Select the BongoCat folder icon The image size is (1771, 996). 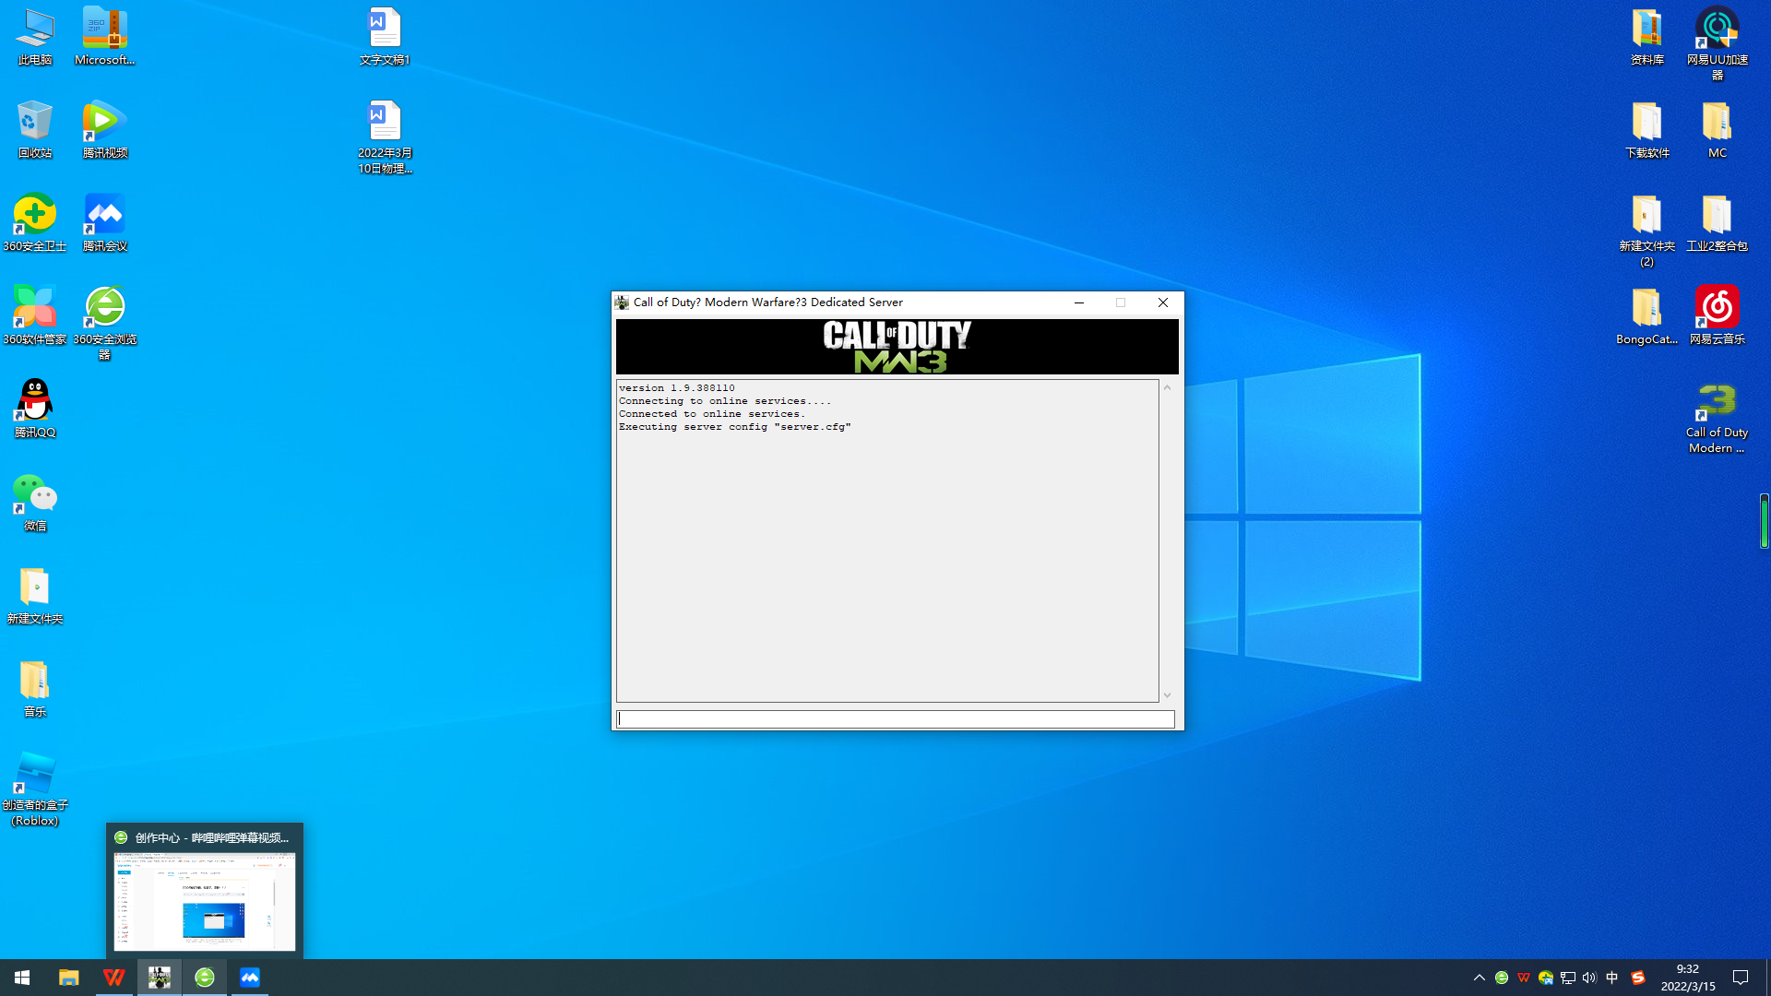(x=1646, y=316)
